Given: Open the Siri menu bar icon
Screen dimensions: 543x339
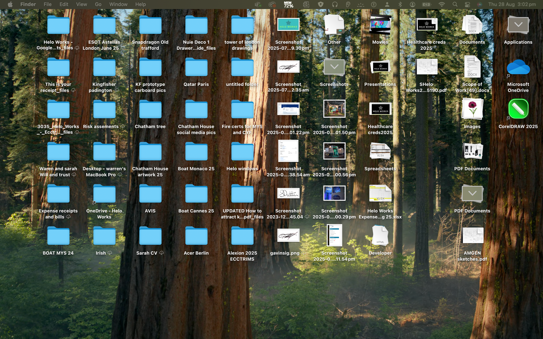Looking at the screenshot, I should point(479,4).
